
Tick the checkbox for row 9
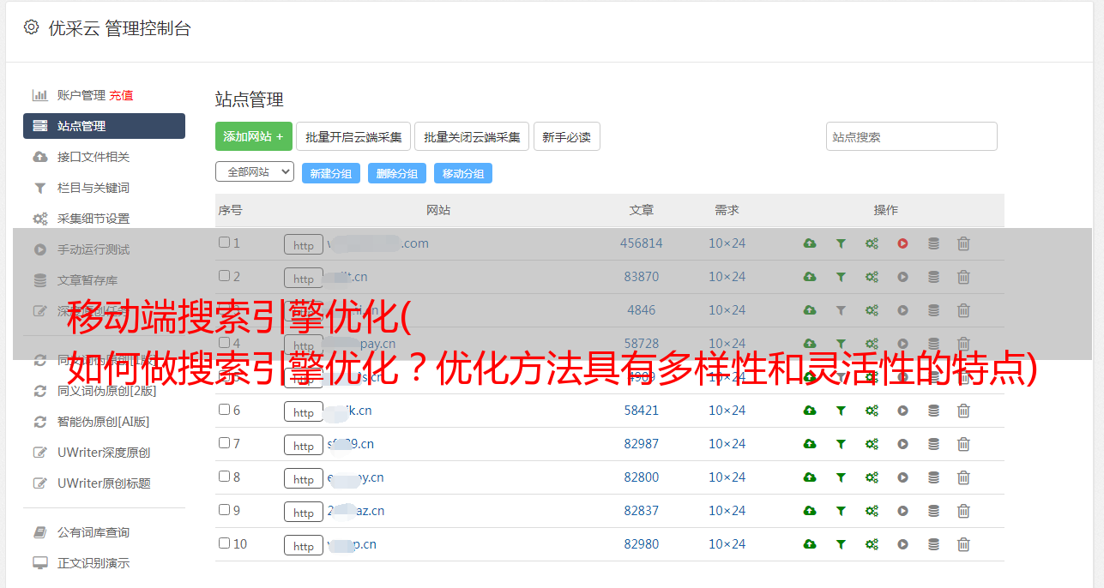(224, 510)
